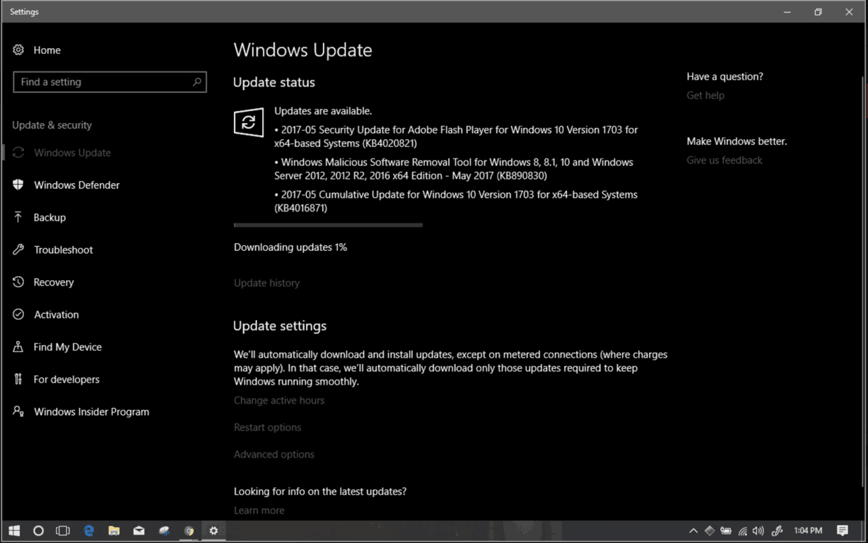Click the Find My Device person icon
The height and width of the screenshot is (543, 868).
click(x=18, y=346)
